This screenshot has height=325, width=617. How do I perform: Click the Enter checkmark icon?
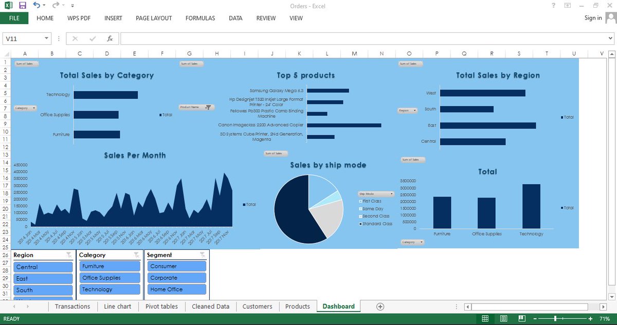click(93, 39)
